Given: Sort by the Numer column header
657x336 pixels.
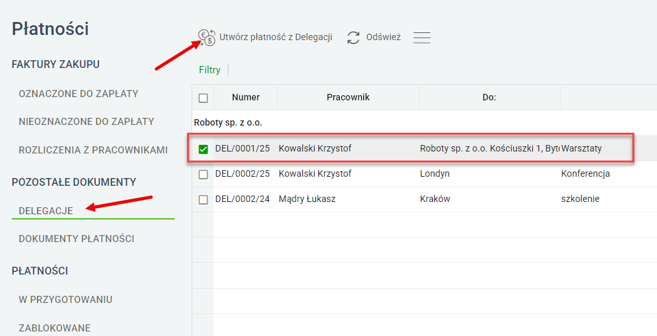Looking at the screenshot, I should click(x=245, y=97).
